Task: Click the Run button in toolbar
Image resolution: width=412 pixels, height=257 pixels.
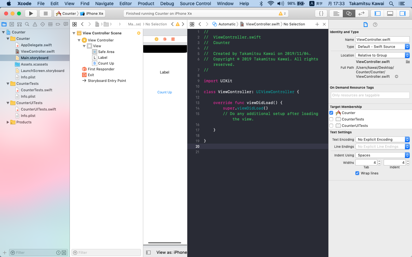Action: tap(31, 13)
